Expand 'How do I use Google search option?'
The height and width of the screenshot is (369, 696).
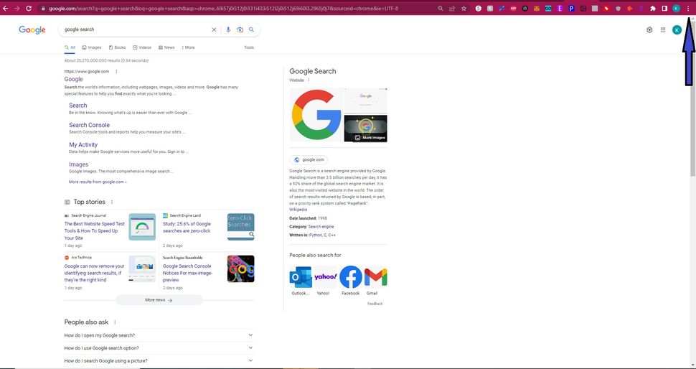coord(159,348)
